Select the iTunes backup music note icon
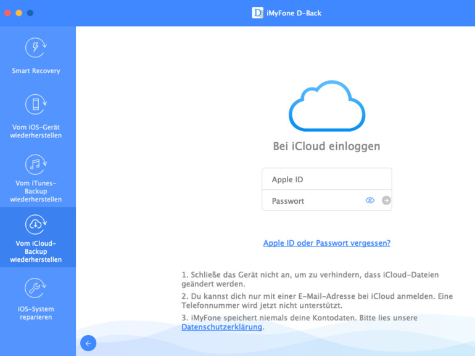The height and width of the screenshot is (356, 475). coord(36,164)
